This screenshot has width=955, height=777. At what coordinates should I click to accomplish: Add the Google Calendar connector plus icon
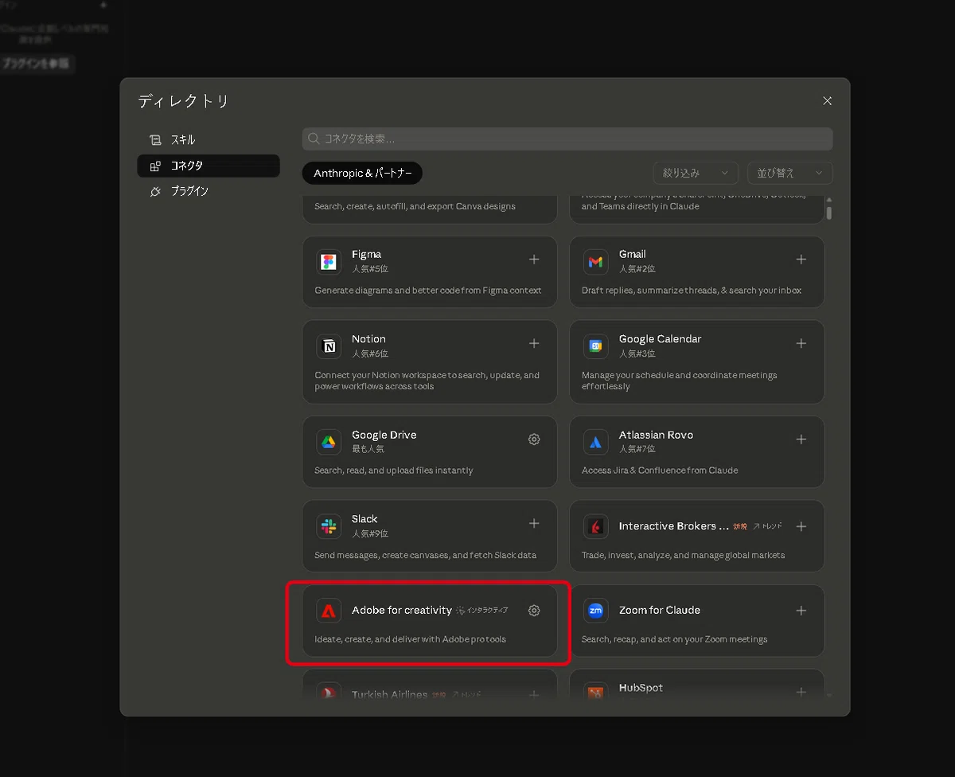[801, 344]
